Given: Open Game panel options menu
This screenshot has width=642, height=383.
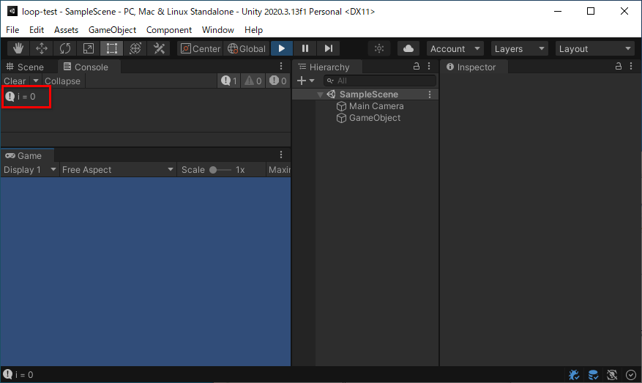Looking at the screenshot, I should 281,155.
